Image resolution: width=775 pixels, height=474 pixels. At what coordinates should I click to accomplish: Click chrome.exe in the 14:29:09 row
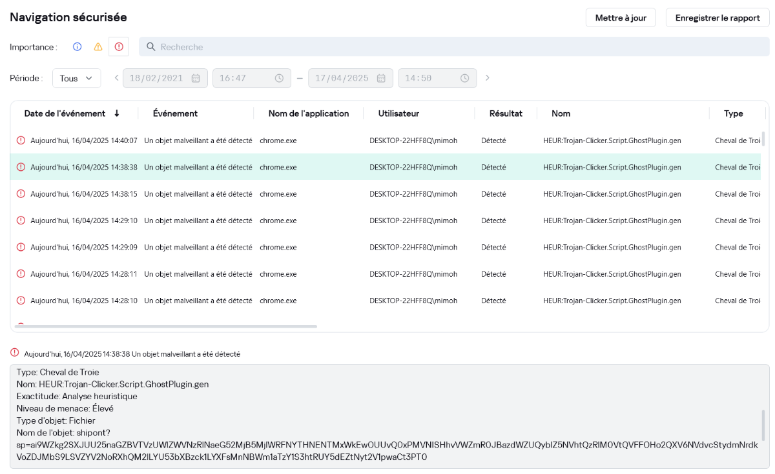pyautogui.click(x=278, y=247)
